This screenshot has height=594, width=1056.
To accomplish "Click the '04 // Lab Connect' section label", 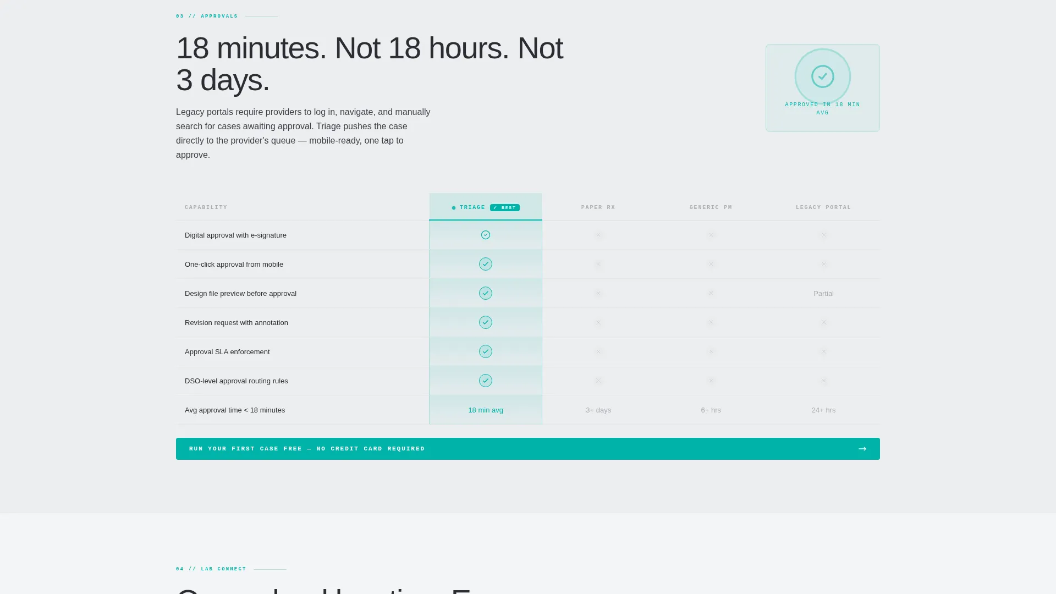I will pos(211,569).
